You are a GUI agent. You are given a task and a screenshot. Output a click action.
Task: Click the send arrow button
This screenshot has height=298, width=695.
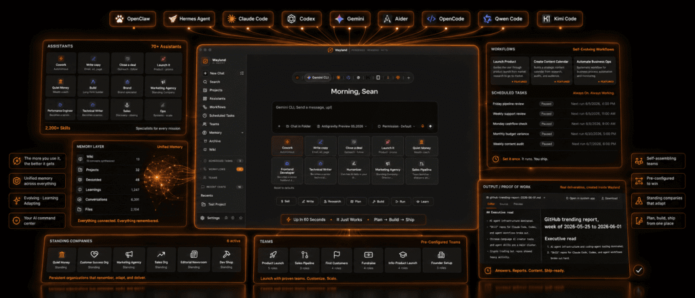pyautogui.click(x=430, y=126)
